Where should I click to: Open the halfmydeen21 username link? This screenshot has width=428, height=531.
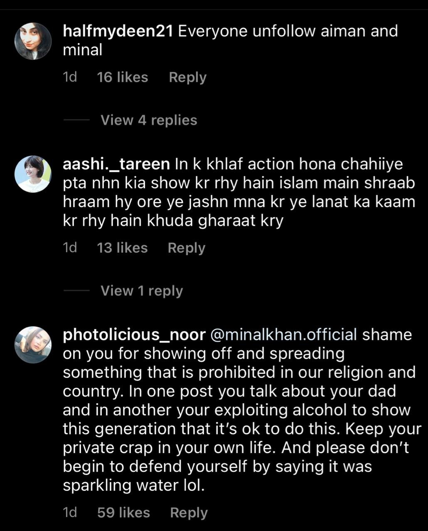pos(118,32)
